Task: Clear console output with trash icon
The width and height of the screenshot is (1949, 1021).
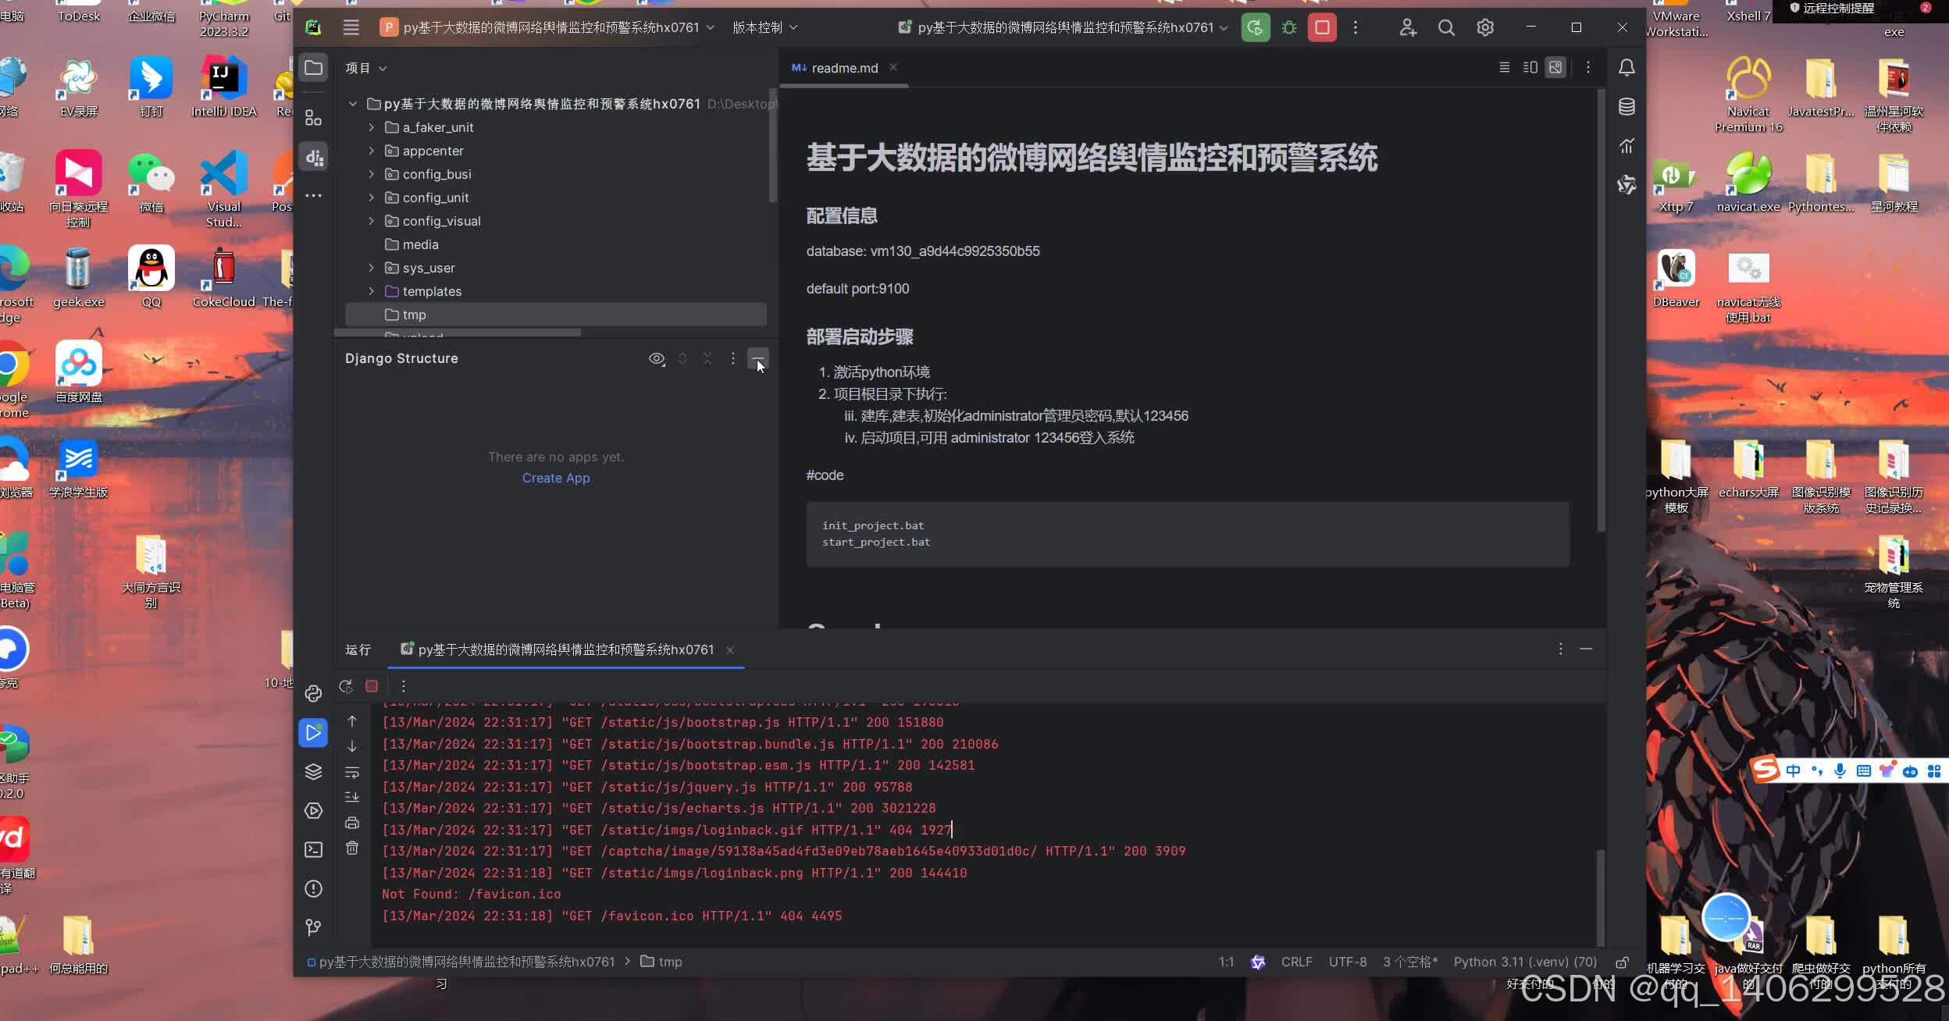Action: [352, 848]
